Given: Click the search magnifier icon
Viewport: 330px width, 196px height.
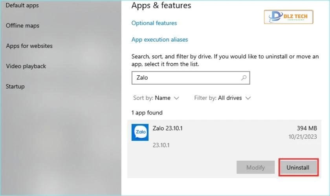Looking at the screenshot, I should [244, 78].
